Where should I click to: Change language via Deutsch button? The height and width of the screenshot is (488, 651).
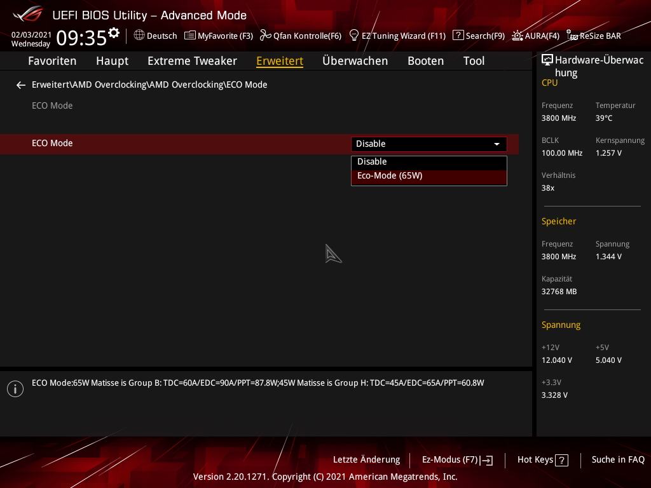[x=155, y=36]
